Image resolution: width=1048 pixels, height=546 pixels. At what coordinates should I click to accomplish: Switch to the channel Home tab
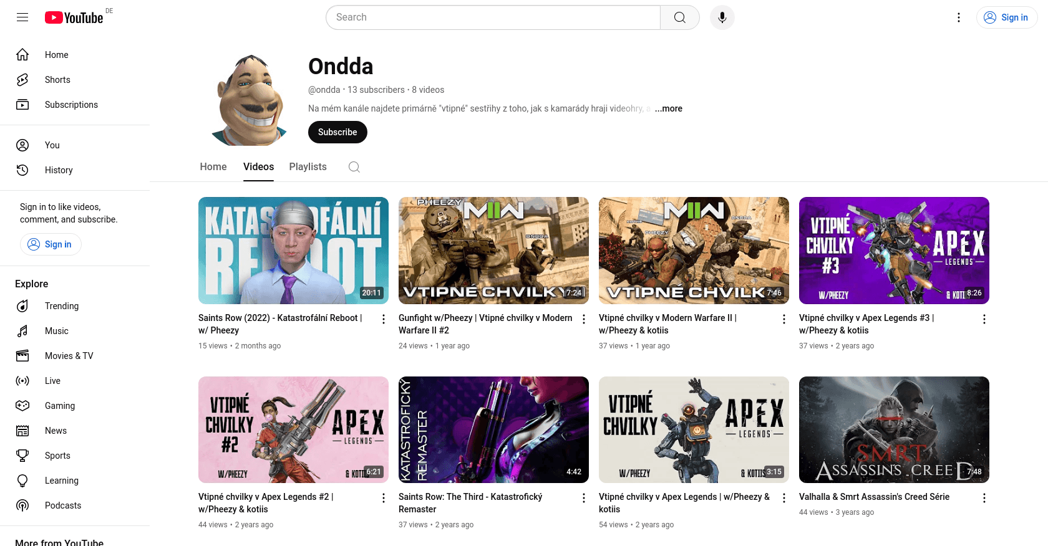coord(213,167)
